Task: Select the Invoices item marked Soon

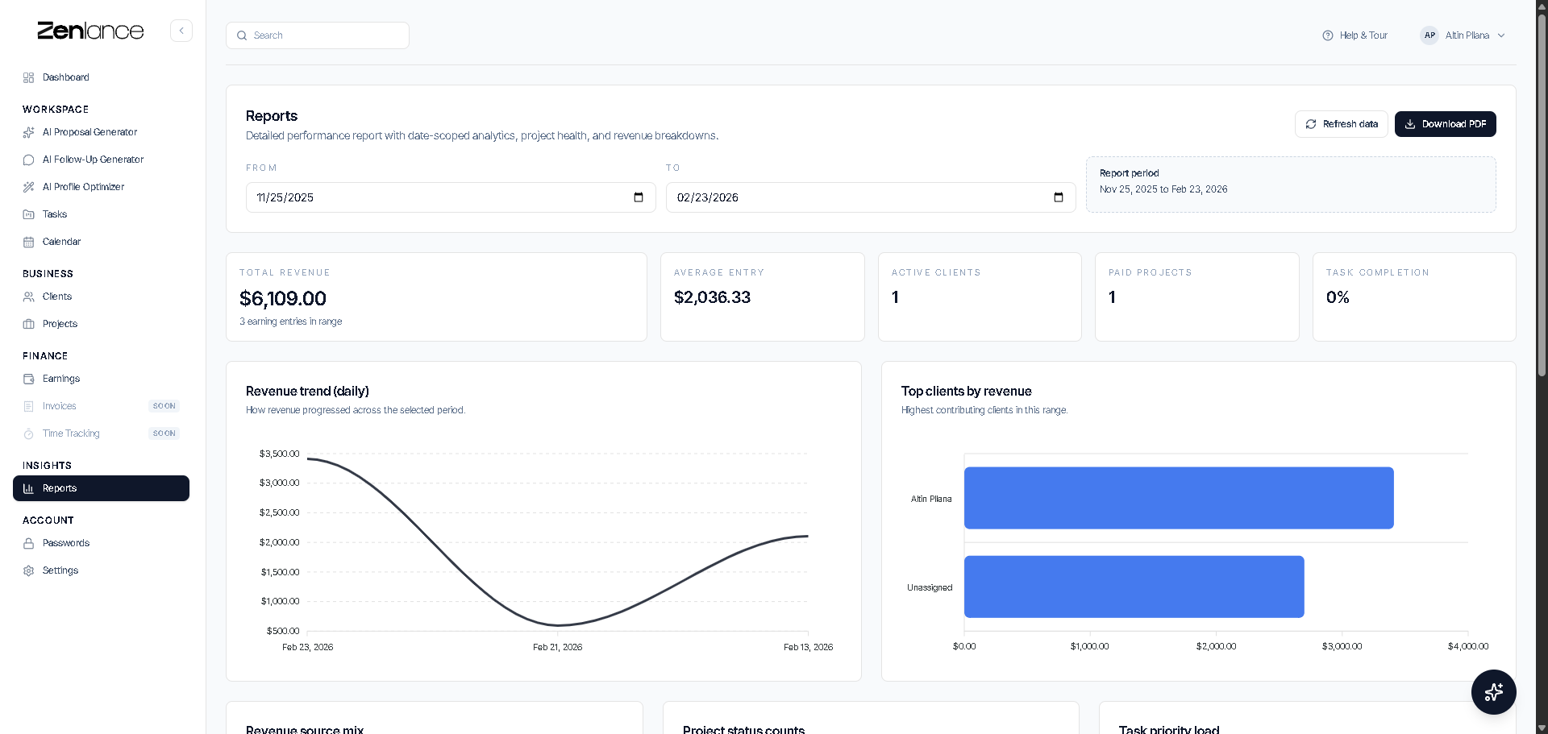Action: pyautogui.click(x=58, y=406)
